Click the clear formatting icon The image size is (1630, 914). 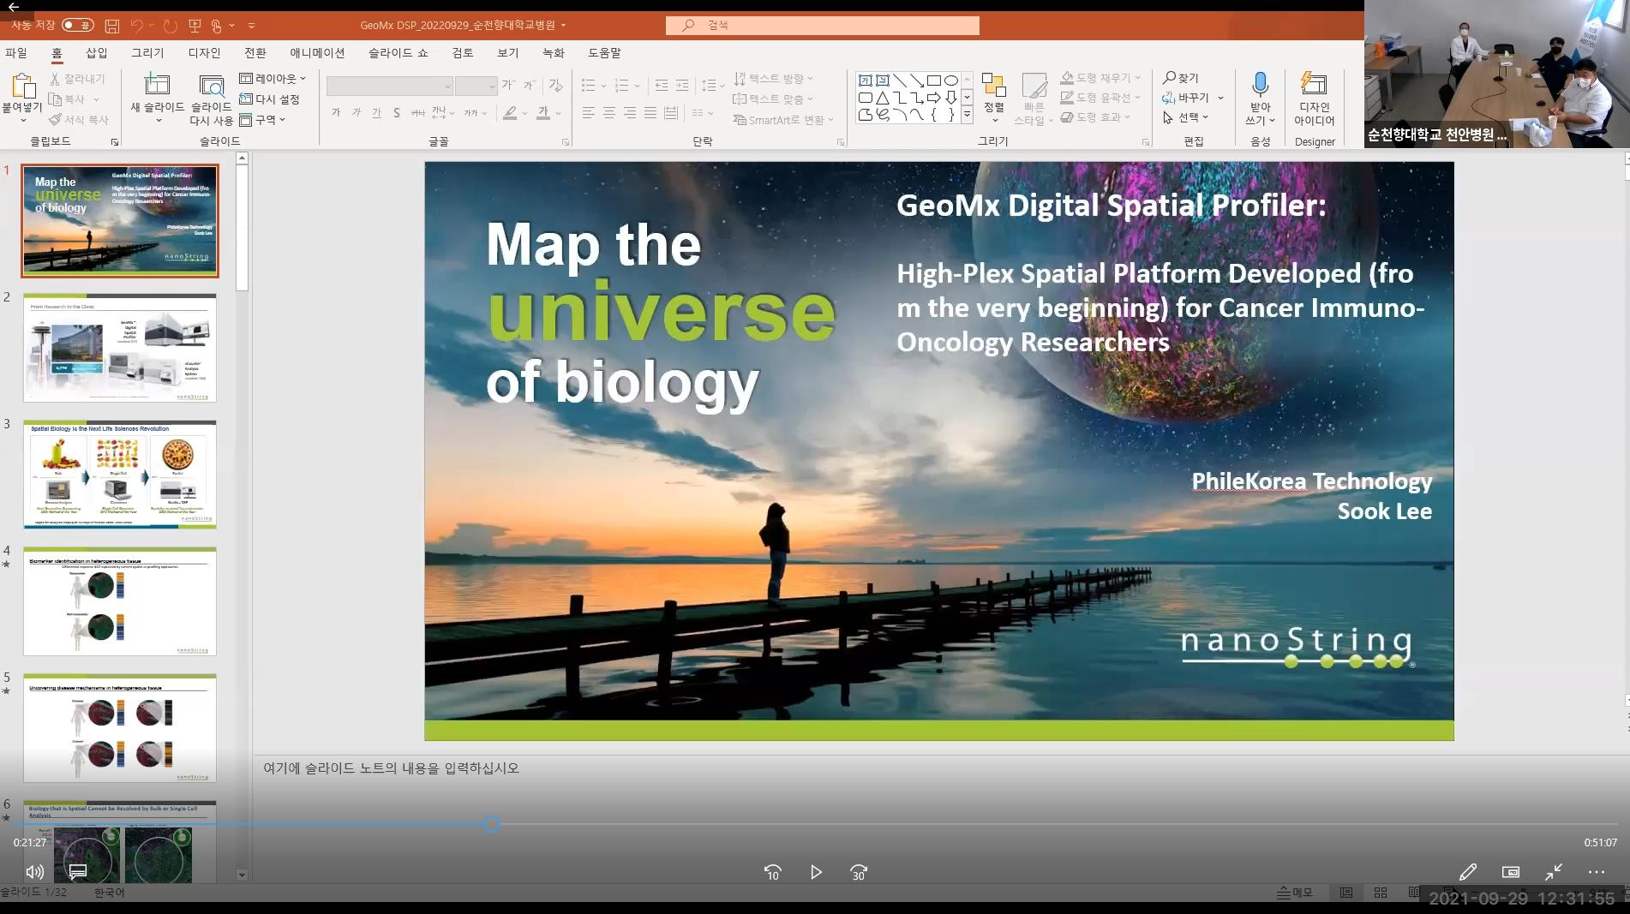pyautogui.click(x=556, y=85)
